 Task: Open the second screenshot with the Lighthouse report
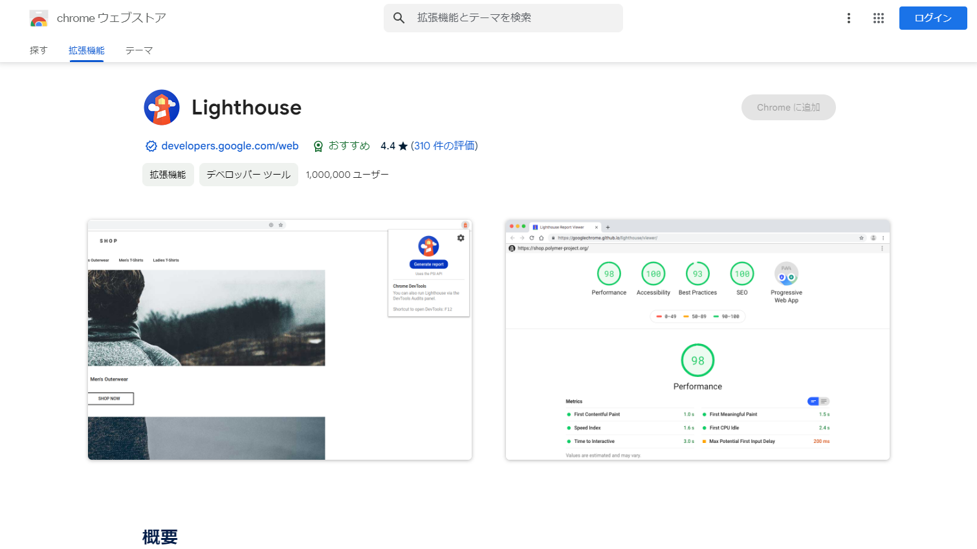point(697,340)
